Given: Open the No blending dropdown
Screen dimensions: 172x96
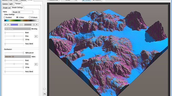Looking at the screenshot, I should (18, 29).
